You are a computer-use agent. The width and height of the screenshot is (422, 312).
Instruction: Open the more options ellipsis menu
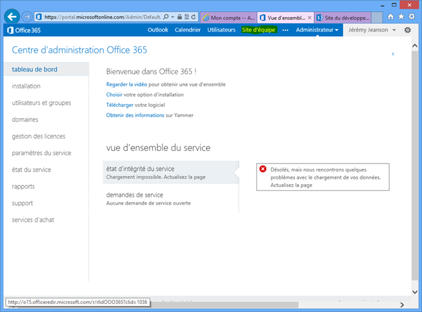(x=286, y=30)
